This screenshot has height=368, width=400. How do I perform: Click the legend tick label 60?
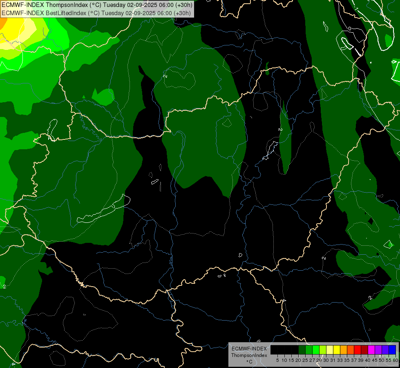[396, 360]
